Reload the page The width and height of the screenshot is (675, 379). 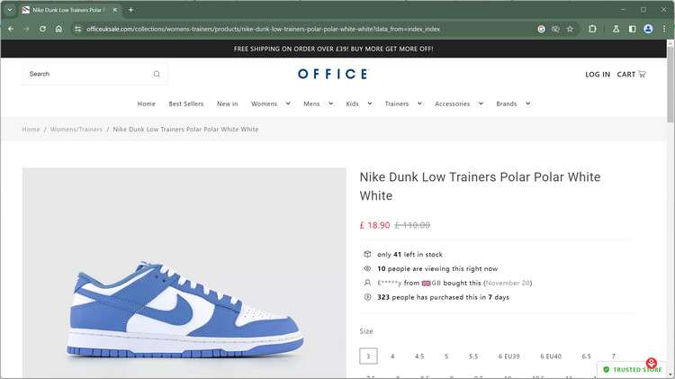coord(42,29)
